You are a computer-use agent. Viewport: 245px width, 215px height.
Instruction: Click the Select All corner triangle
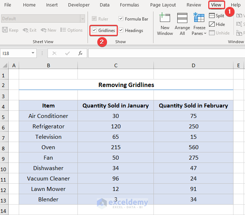pyautogui.click(x=5, y=65)
